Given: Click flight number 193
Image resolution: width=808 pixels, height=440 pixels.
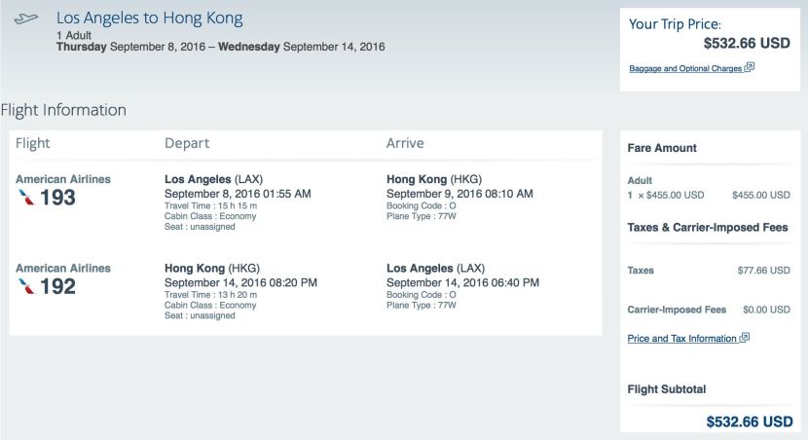Looking at the screenshot, I should [57, 198].
